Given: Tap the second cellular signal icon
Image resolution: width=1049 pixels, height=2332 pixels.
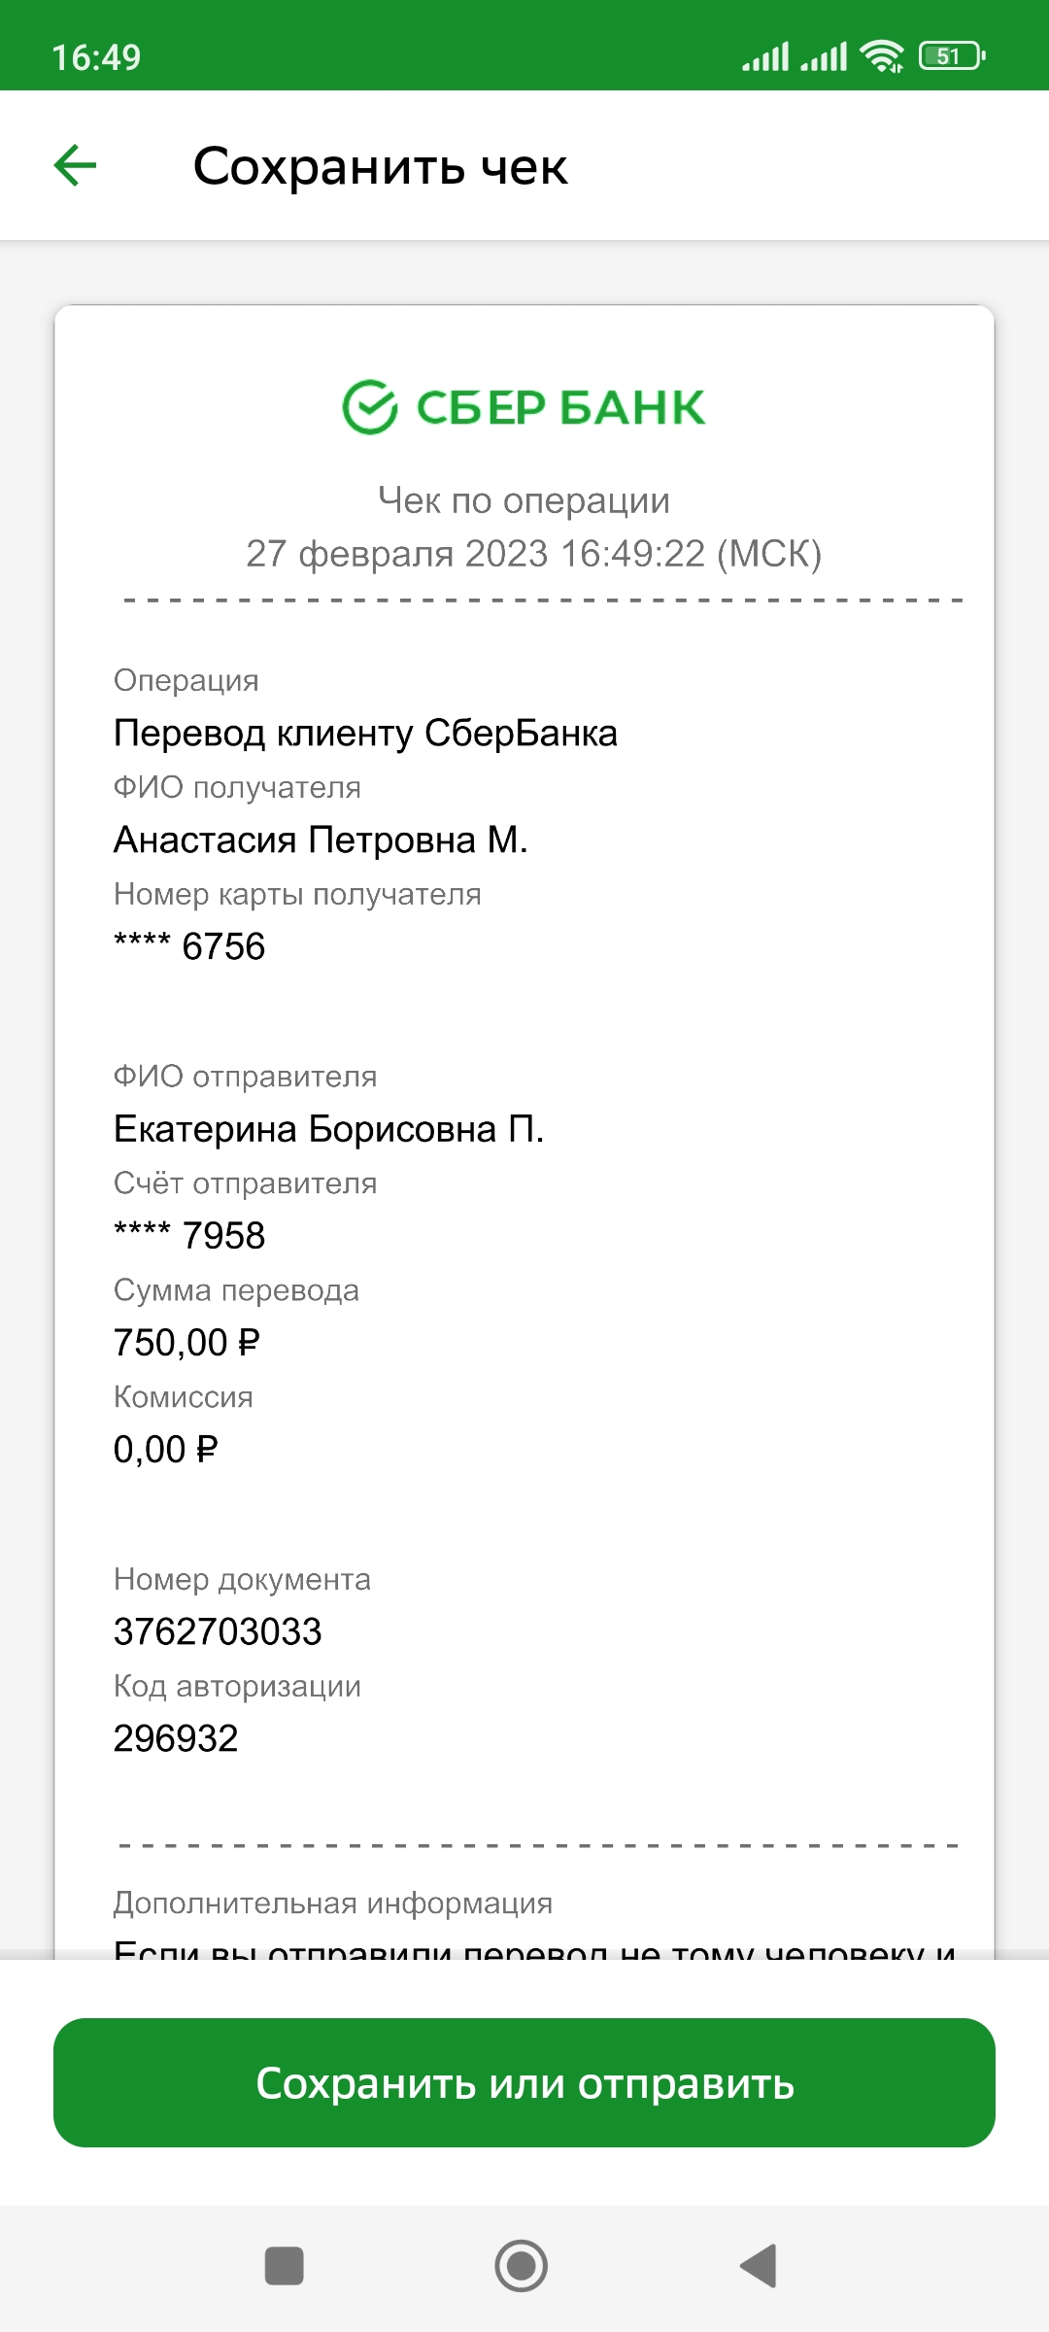Looking at the screenshot, I should [x=824, y=56].
